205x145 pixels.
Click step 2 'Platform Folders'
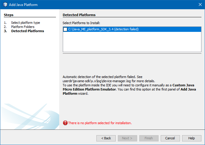click(23, 27)
